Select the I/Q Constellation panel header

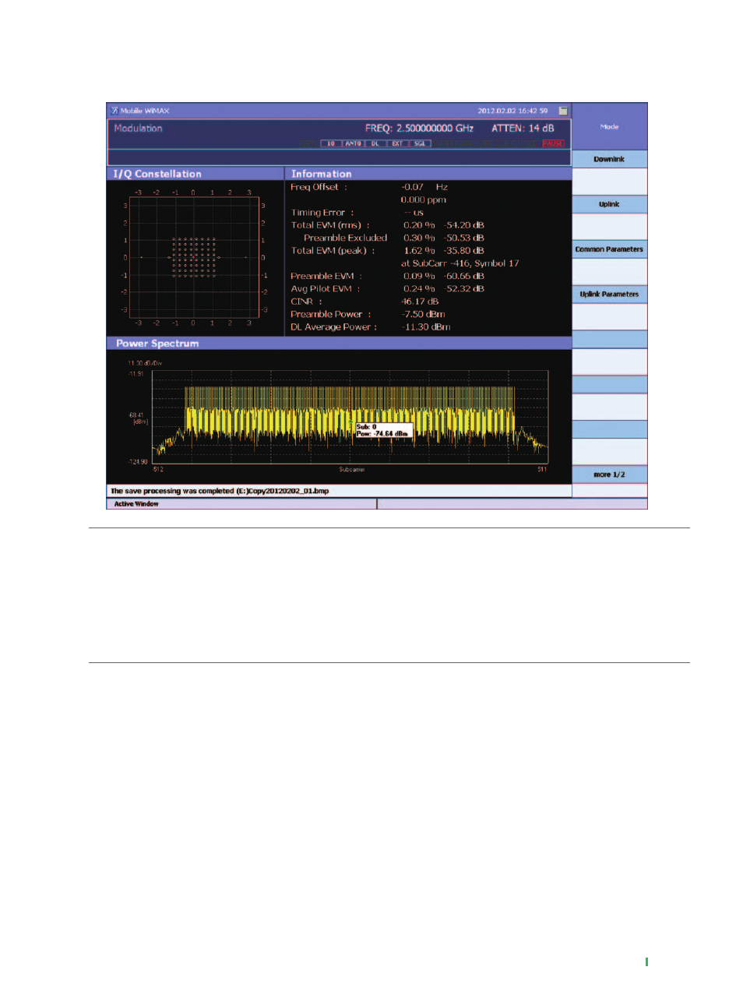195,174
